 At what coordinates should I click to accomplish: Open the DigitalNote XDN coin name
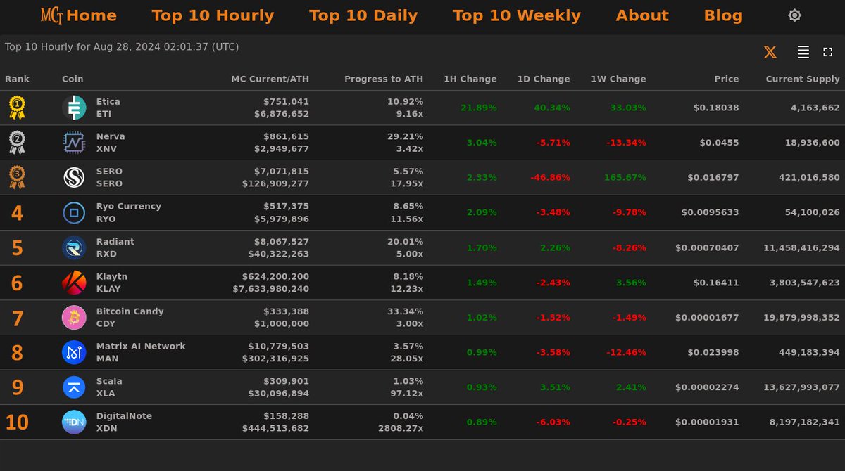124,422
